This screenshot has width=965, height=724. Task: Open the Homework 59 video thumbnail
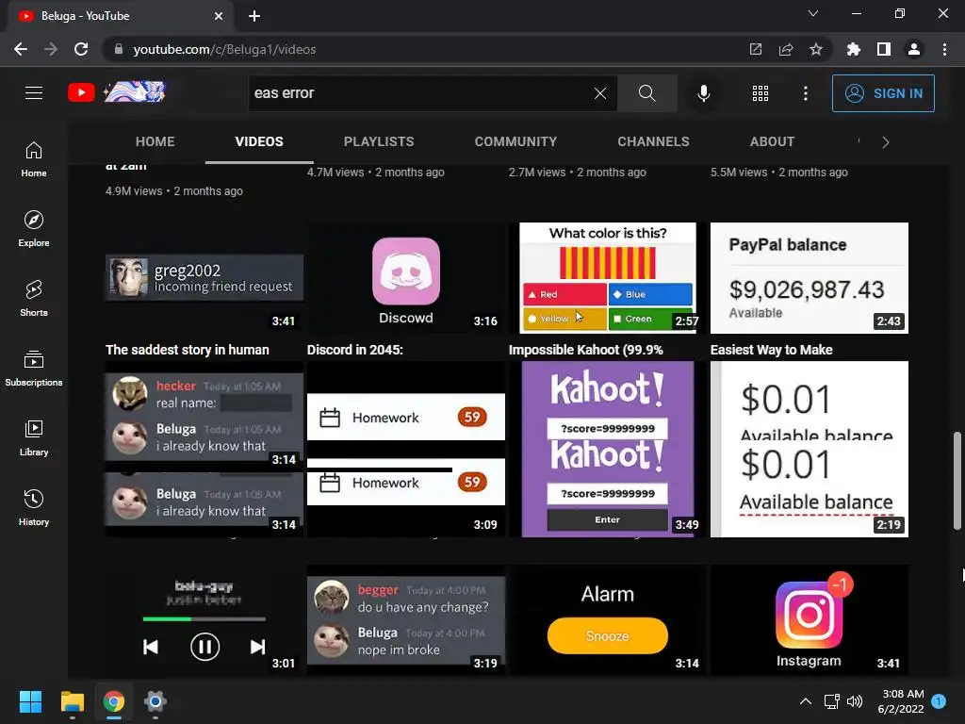406,449
